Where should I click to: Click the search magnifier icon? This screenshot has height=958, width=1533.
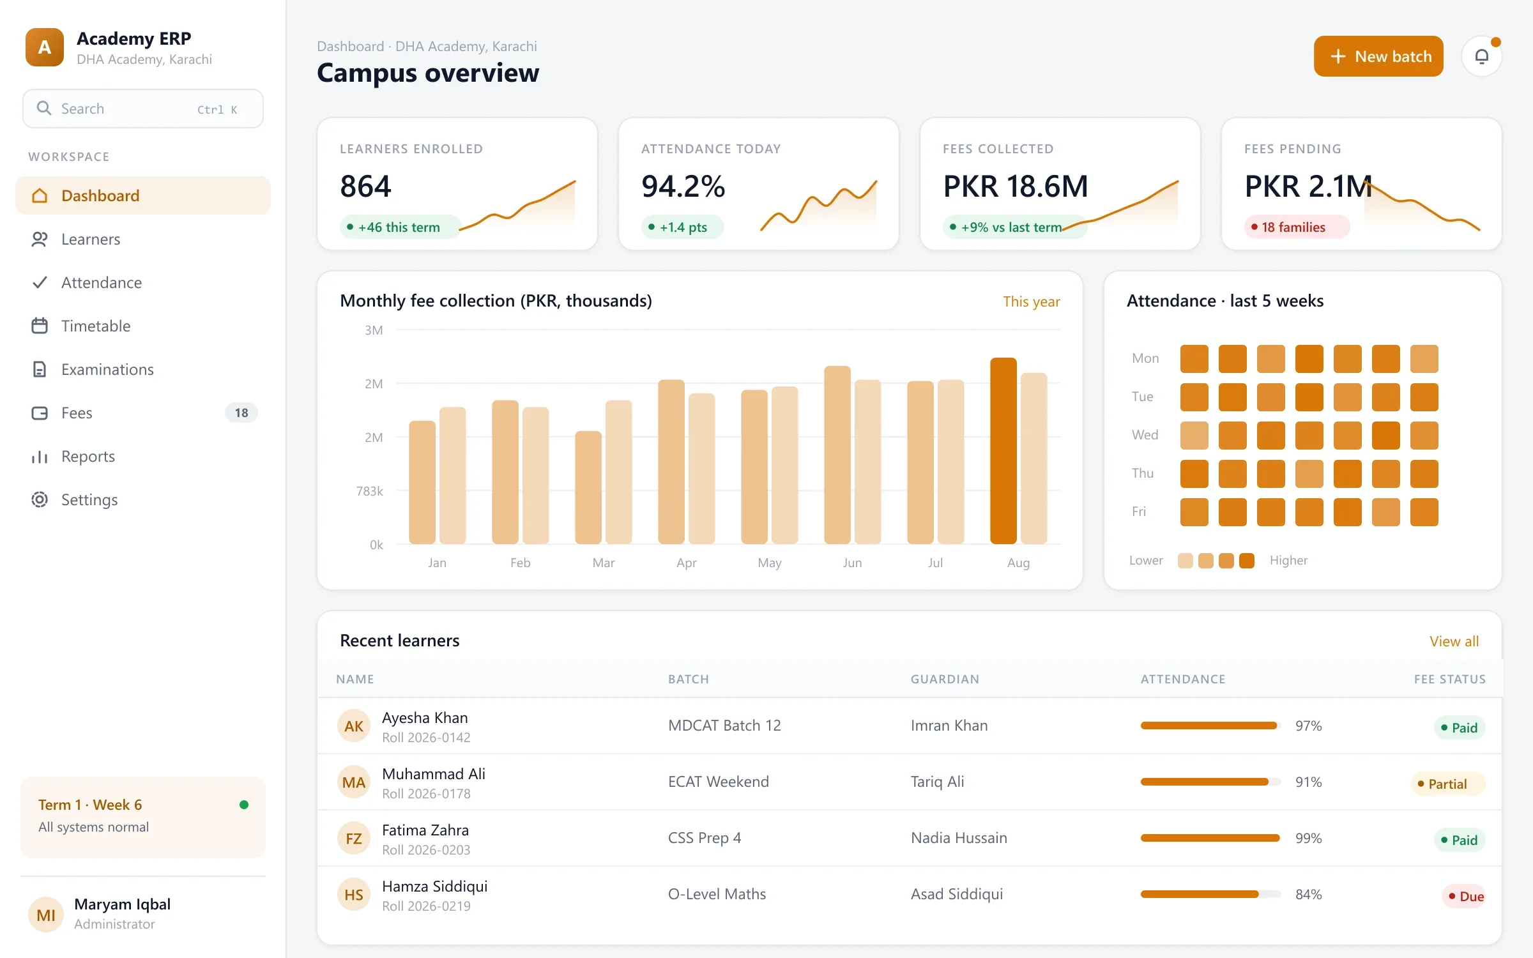[43, 108]
